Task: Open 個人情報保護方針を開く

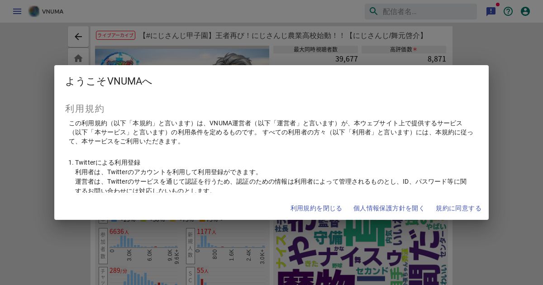Action: coord(389,208)
